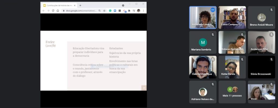Select Lucio Campos video tile
The width and height of the screenshot is (278, 108).
pos(232,18)
